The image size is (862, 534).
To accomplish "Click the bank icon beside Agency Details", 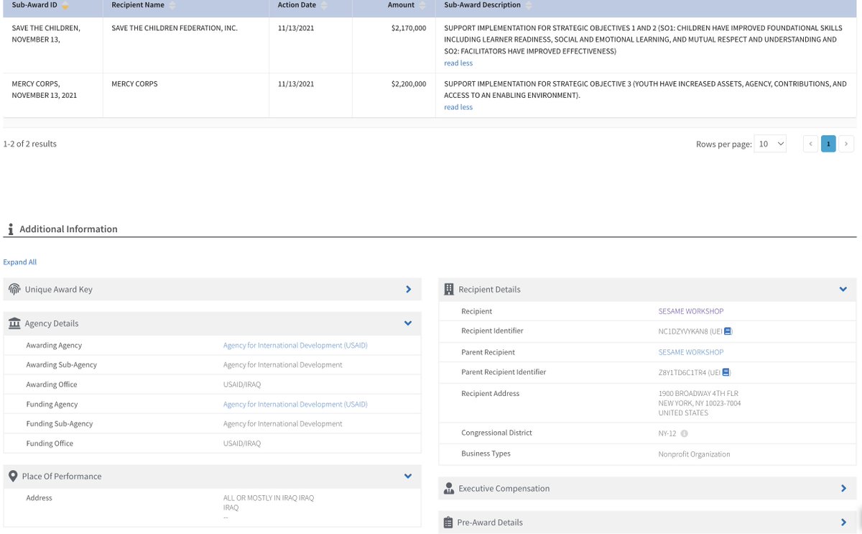I will point(14,323).
